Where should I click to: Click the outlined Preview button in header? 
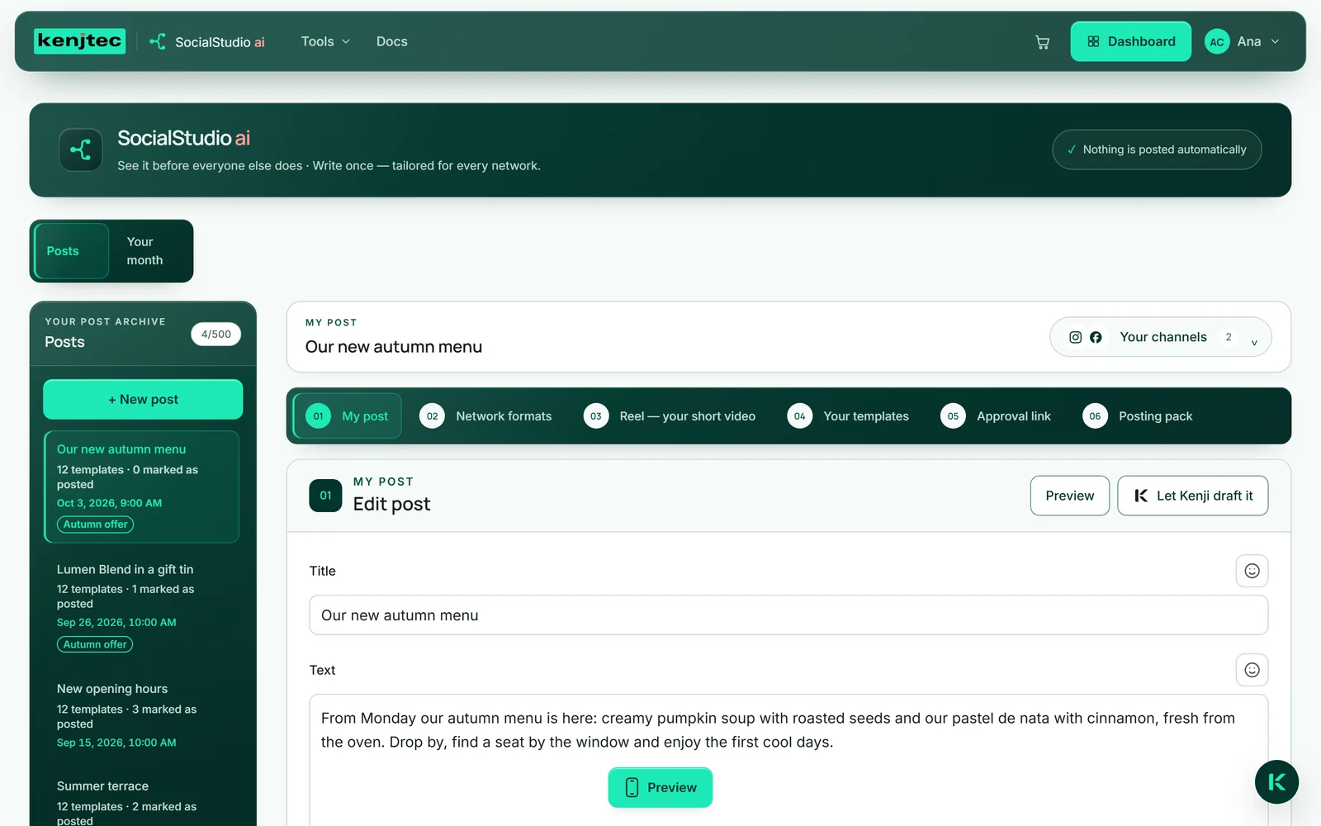click(1069, 496)
